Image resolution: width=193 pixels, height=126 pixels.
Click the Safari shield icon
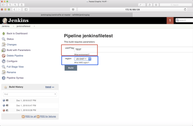coord(73,9)
